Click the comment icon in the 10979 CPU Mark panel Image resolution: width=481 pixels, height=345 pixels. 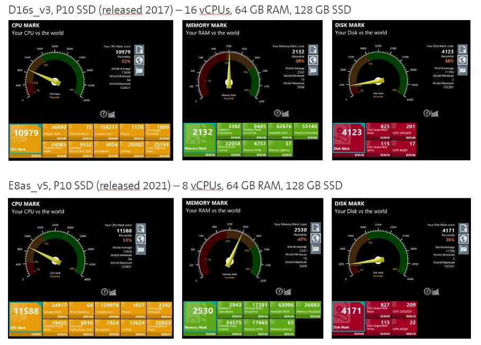coord(139,71)
